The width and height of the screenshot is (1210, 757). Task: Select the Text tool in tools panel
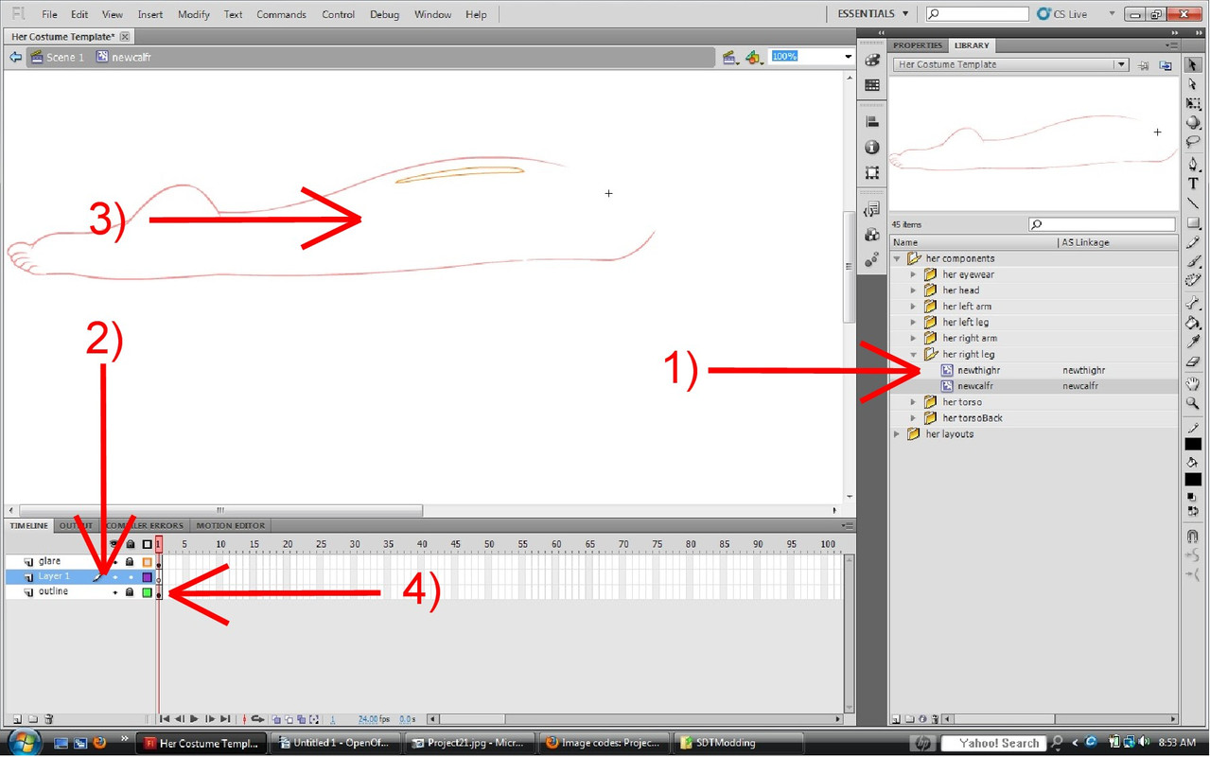[x=1193, y=184]
